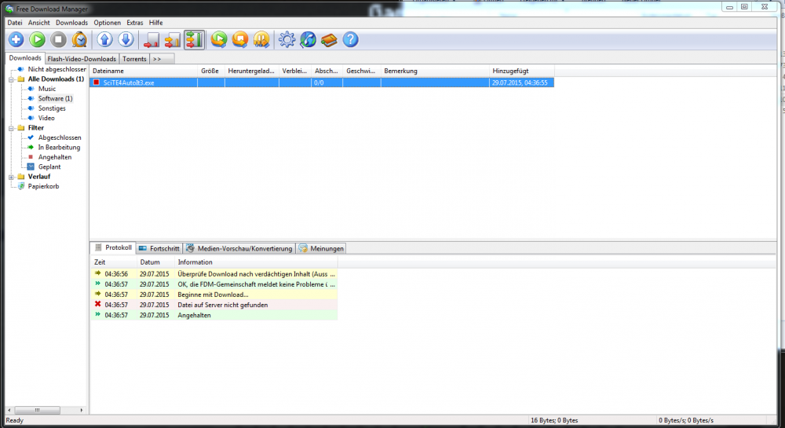Click the stop all downloads icon
The height and width of the screenshot is (428, 785).
pyautogui.click(x=240, y=39)
